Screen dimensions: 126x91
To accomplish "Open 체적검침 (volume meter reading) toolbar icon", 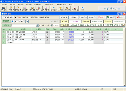I will [x=32, y=9].
